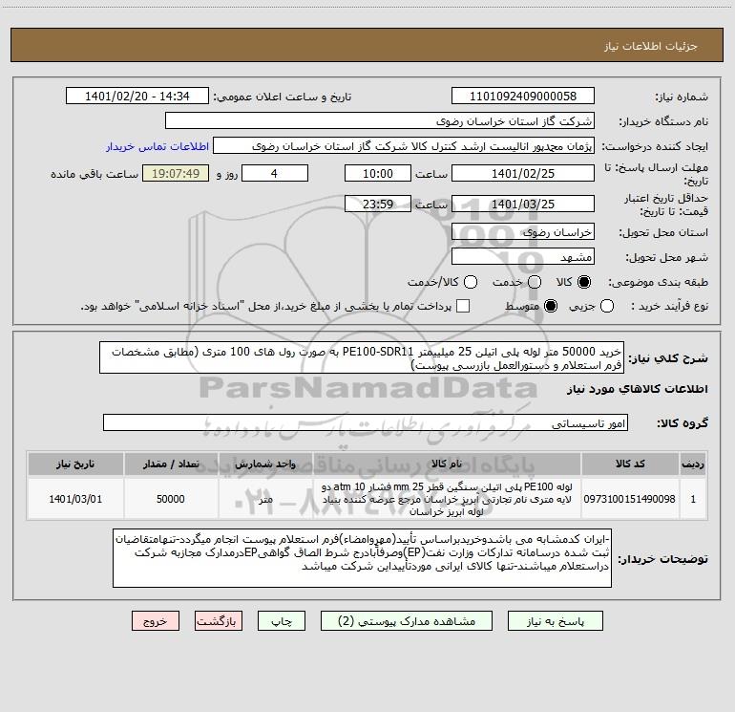Open 'اطلاعات تماس خریدار' link
Viewport: 735px width, 712px height.
[x=157, y=146]
